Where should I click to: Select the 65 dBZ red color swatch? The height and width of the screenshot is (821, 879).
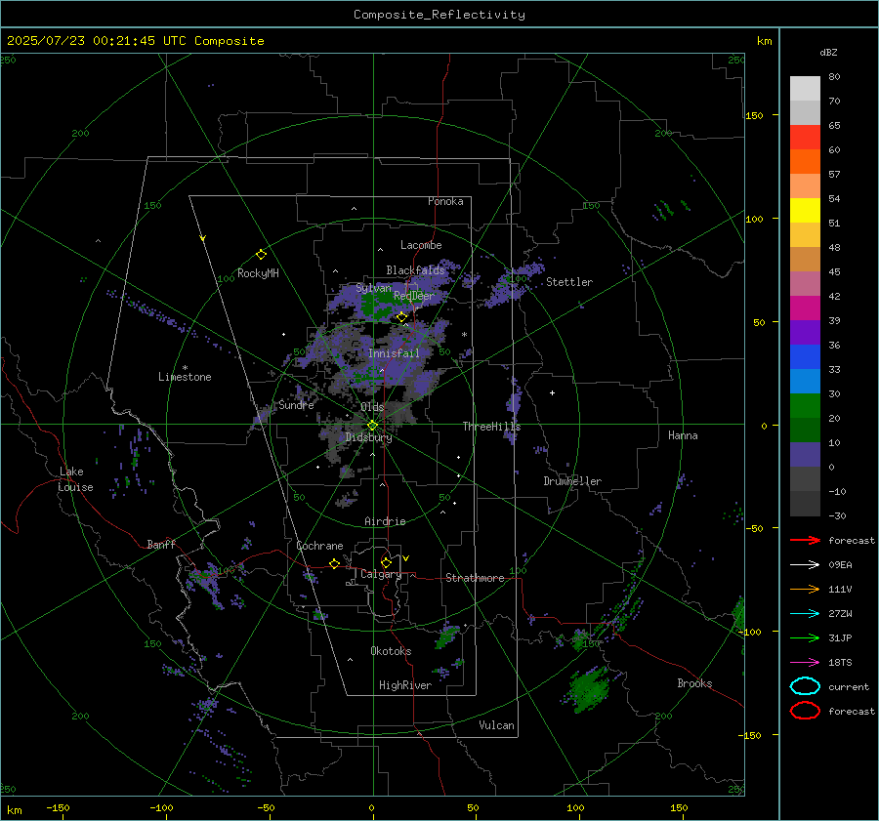pos(805,137)
